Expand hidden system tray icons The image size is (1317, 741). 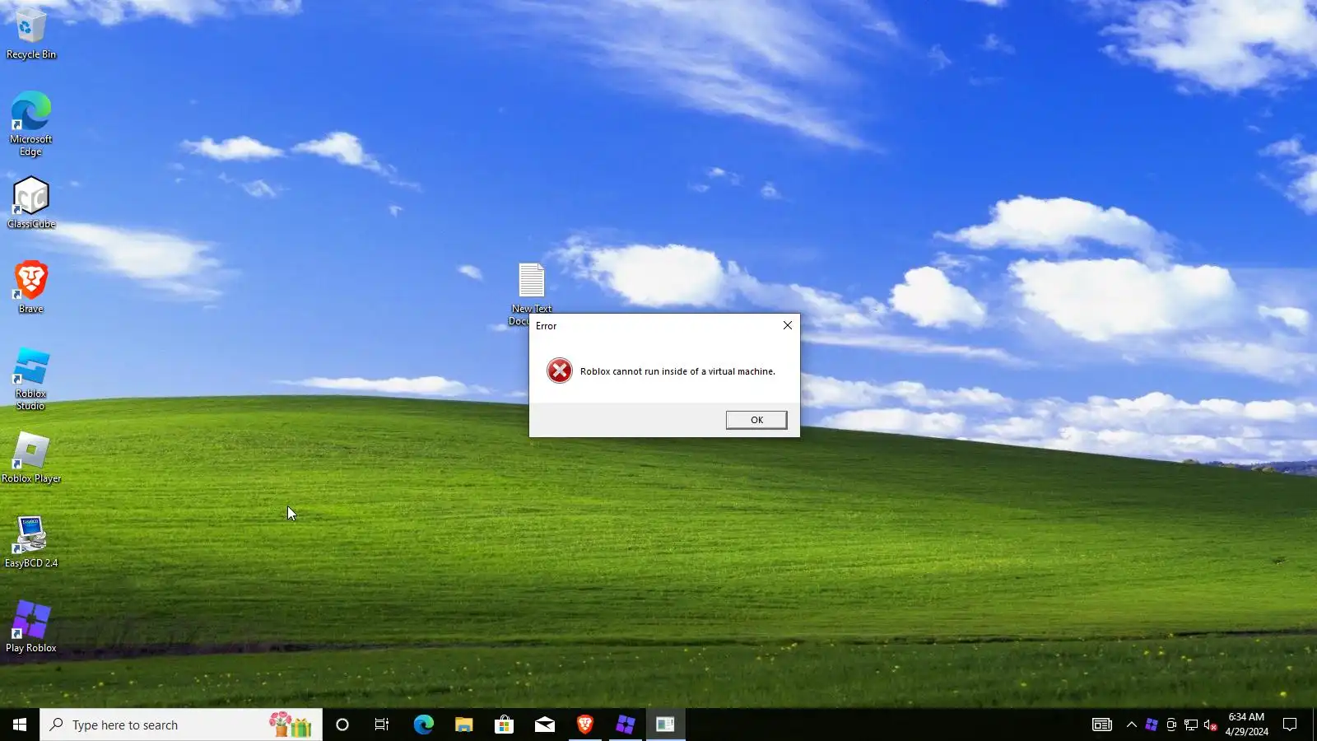click(x=1132, y=725)
